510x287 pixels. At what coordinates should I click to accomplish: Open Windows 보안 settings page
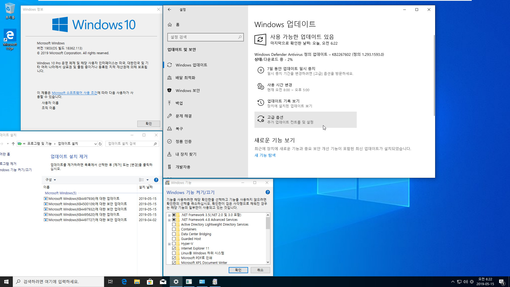point(205,91)
